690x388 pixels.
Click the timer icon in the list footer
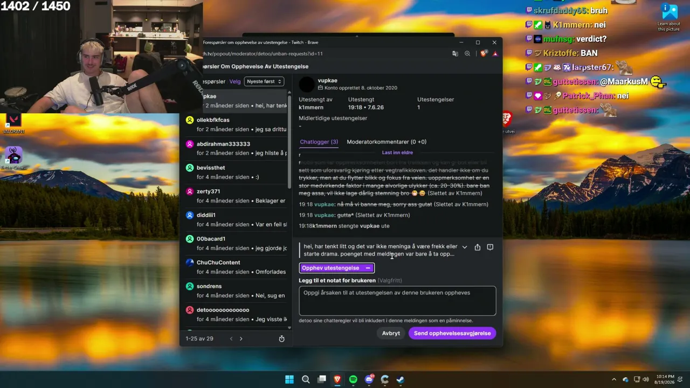click(281, 339)
